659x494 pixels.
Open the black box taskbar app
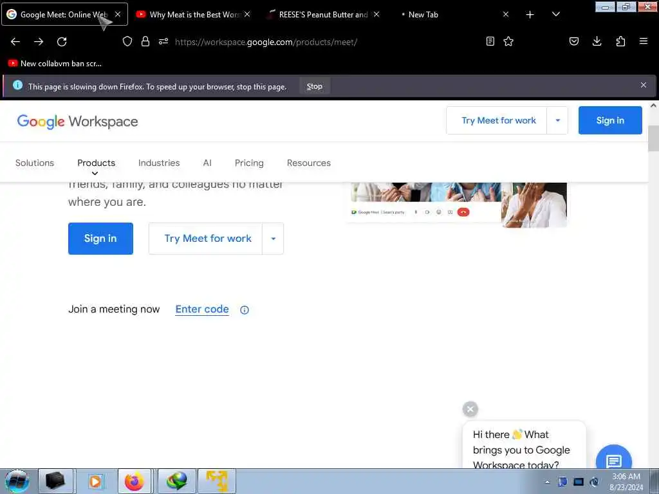56,481
